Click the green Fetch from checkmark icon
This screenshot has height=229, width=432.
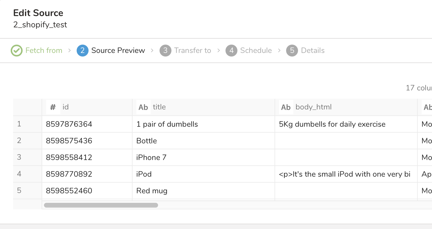(x=17, y=51)
